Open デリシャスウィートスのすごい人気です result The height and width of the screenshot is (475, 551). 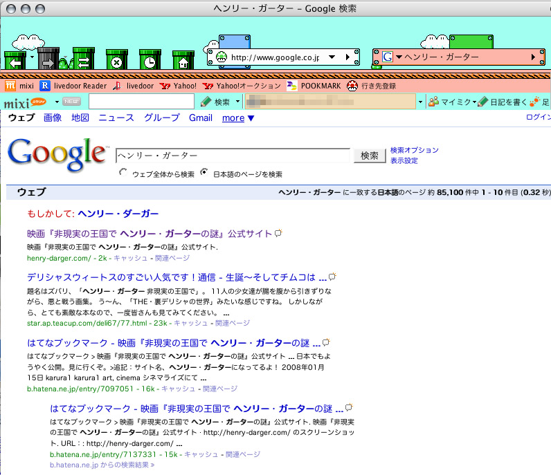point(177,277)
